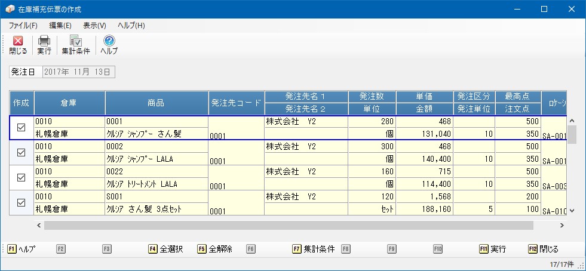Image resolution: width=586 pixels, height=271 pixels.
Task: Open the ファイル(F) menu
Action: [23, 26]
